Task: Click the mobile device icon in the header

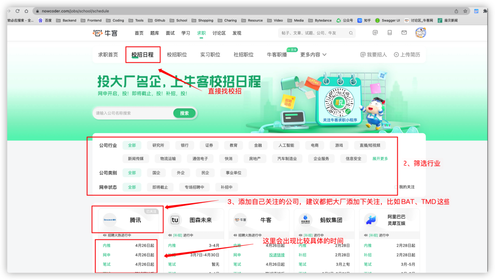Action: pyautogui.click(x=390, y=33)
